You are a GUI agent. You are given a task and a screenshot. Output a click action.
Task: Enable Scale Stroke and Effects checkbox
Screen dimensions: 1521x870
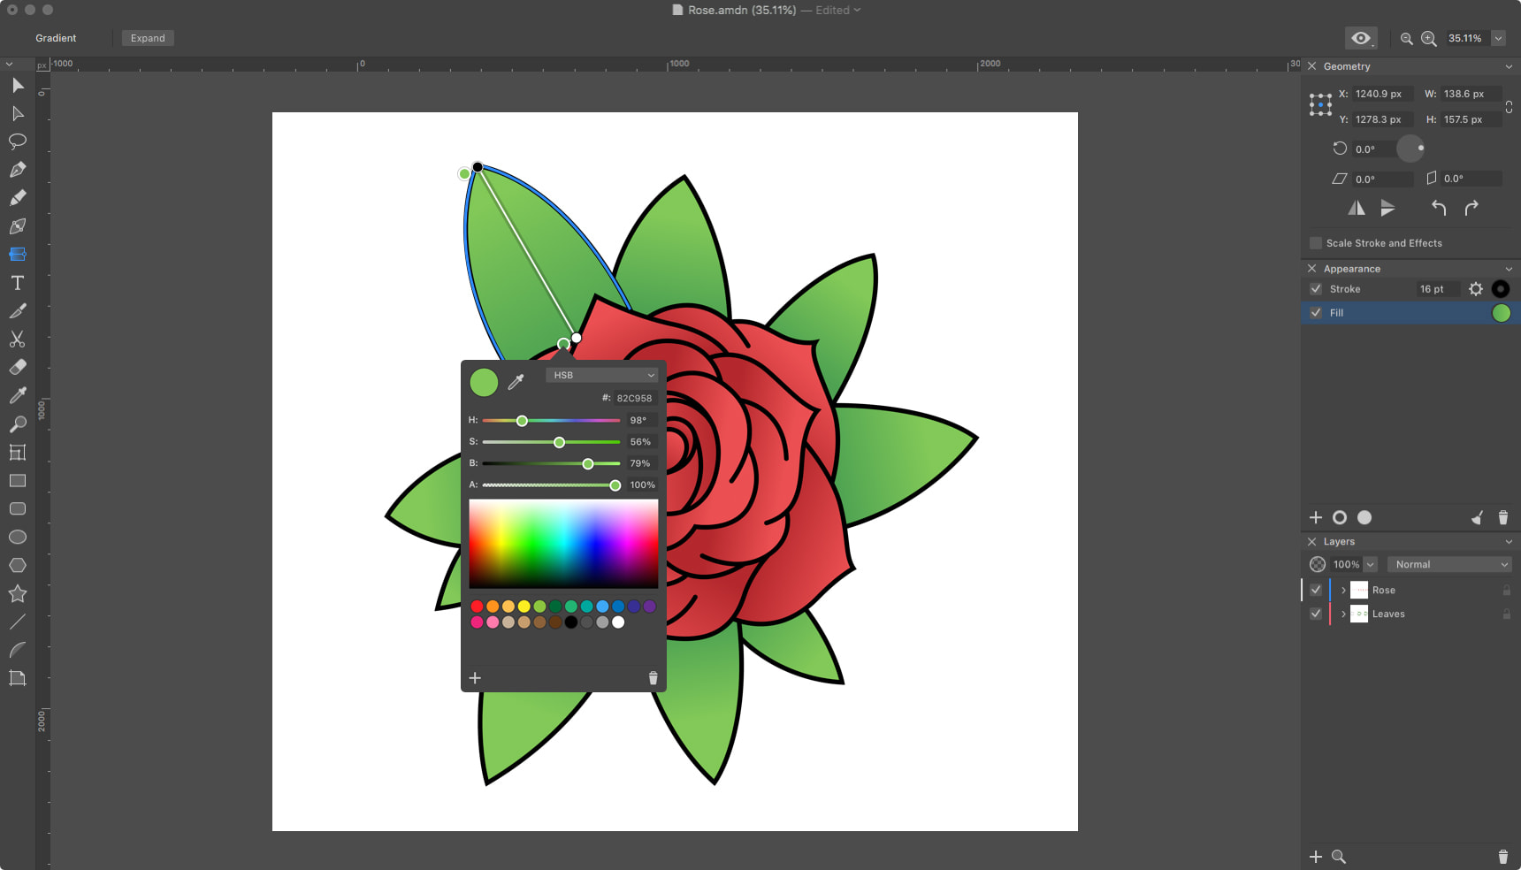pos(1316,243)
